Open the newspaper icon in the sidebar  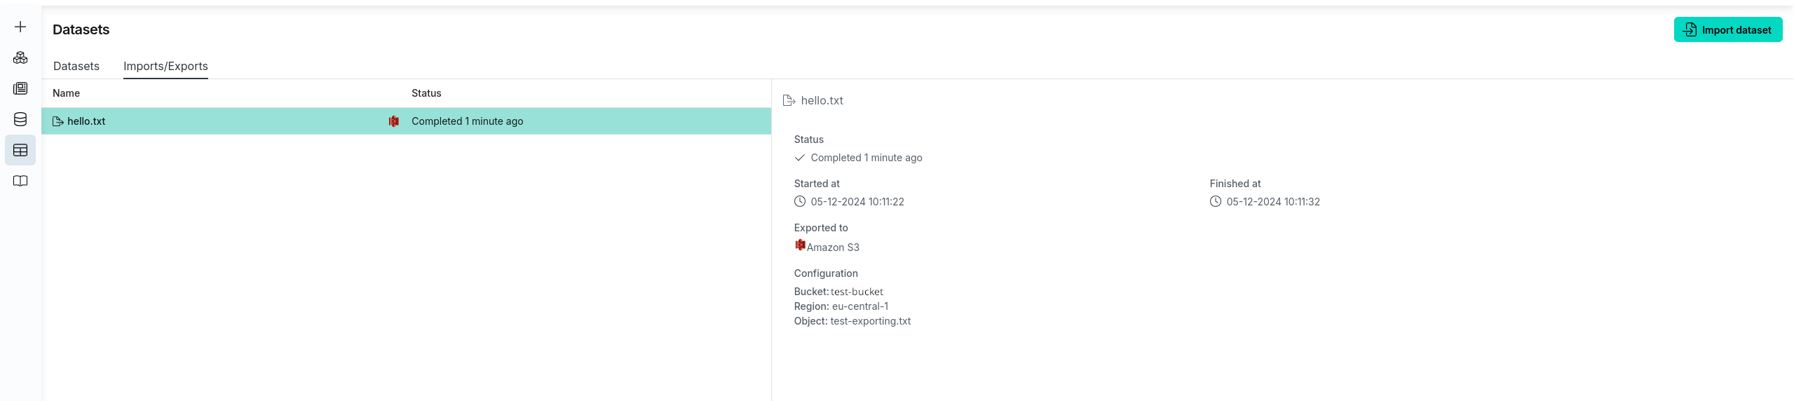pyautogui.click(x=20, y=88)
